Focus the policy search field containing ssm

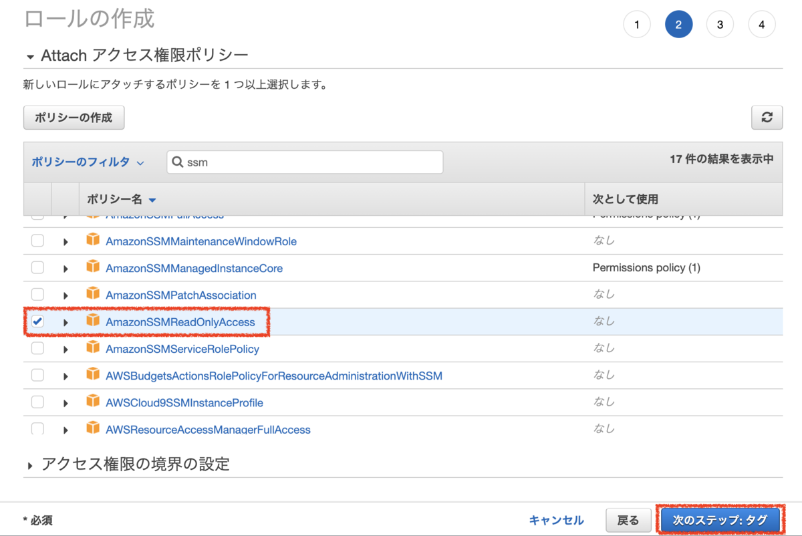coord(305,162)
